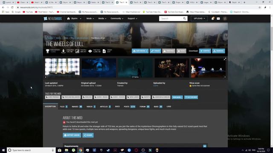Open messages envelope icon
The height and width of the screenshot is (153, 273).
click(x=218, y=19)
